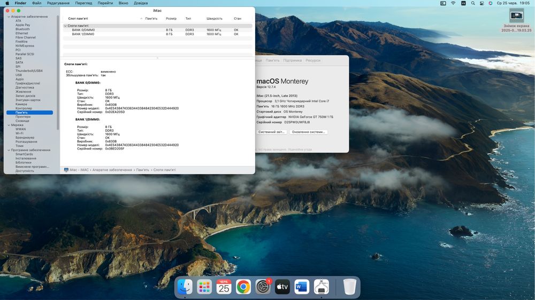Open Control Center in the menu bar
The height and width of the screenshot is (300, 535).
point(482,3)
